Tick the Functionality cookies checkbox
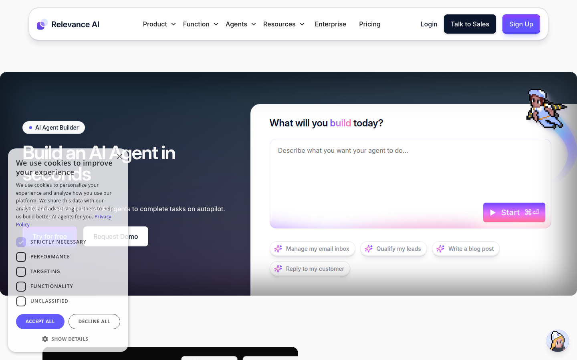 [21, 286]
